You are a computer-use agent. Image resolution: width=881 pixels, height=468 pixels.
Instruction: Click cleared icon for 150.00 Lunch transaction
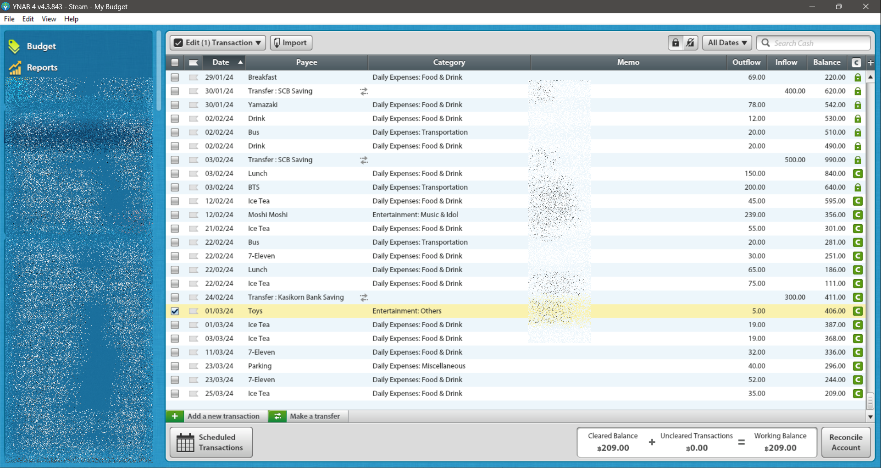click(x=858, y=174)
